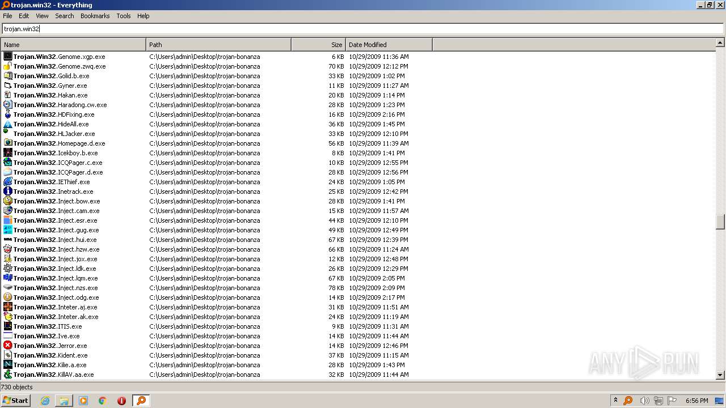The image size is (726, 408).
Task: Click the Trojan.Win32.Haradong.cw.exe icon
Action: [x=8, y=105]
